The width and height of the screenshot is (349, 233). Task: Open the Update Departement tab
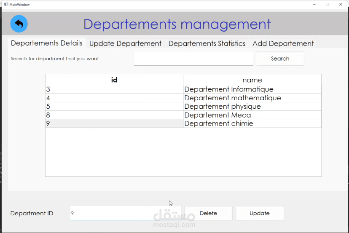(x=125, y=44)
